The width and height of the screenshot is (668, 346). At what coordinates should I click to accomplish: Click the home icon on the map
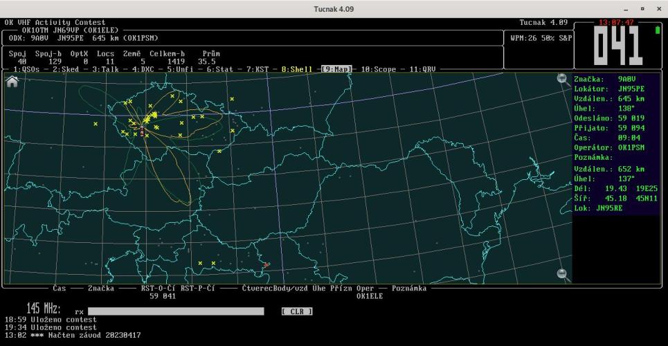click(11, 81)
